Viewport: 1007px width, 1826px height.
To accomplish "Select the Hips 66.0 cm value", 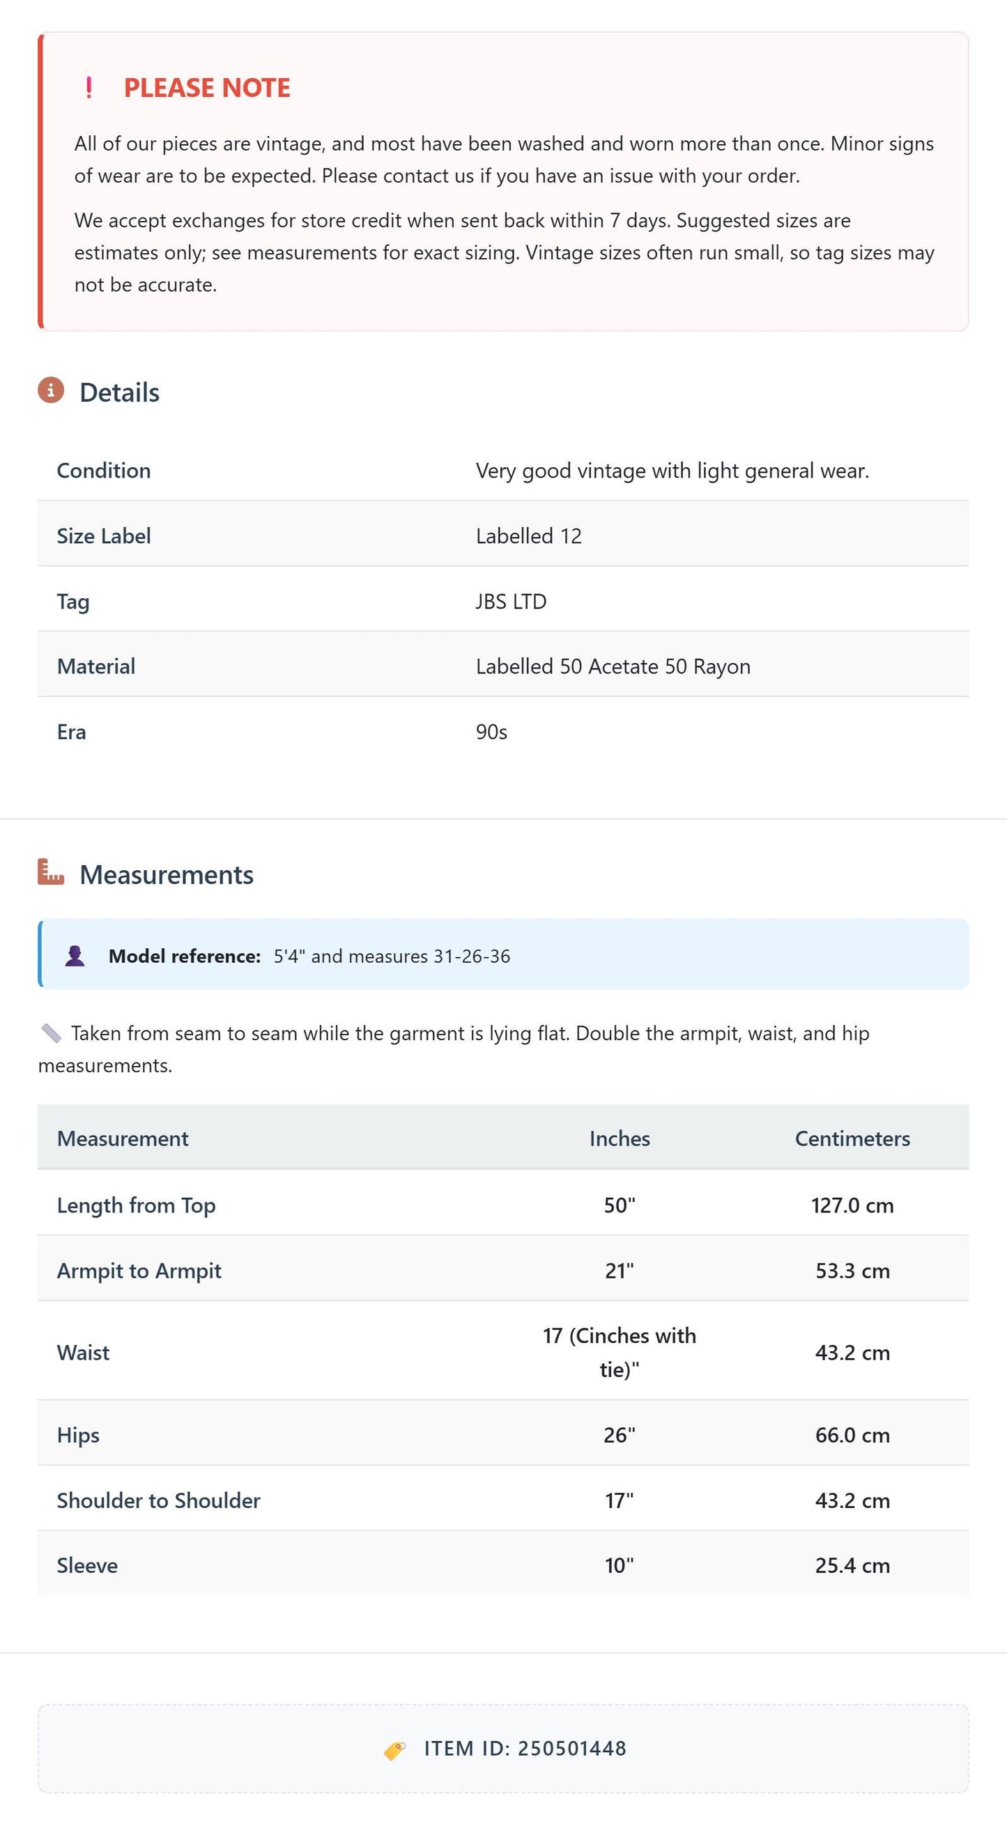I will [852, 1435].
